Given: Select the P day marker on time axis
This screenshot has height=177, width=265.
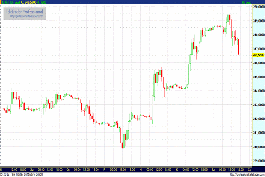Looking at the screenshot, I should (104, 169).
